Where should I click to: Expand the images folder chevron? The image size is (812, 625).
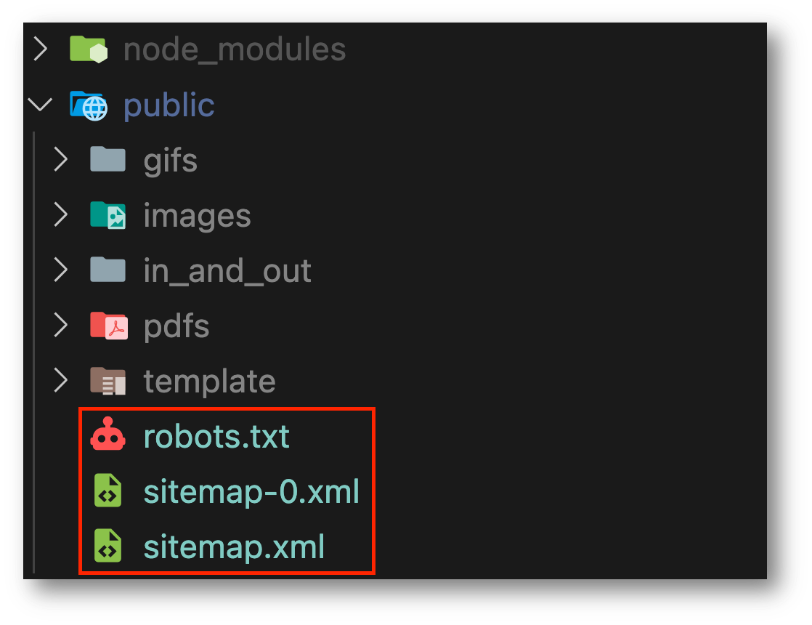(60, 215)
